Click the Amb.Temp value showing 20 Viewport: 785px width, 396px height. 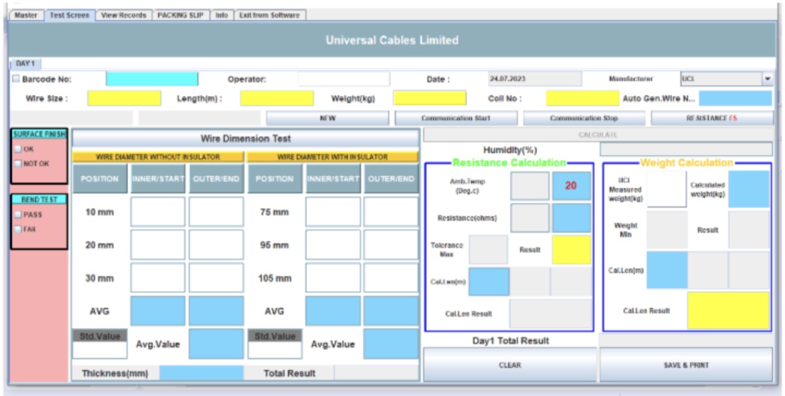[x=571, y=186]
